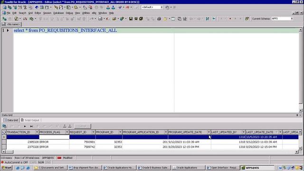304x171 pixels.
Task: Open the PROGRAM_ID column filter dropdown
Action: click(120, 132)
